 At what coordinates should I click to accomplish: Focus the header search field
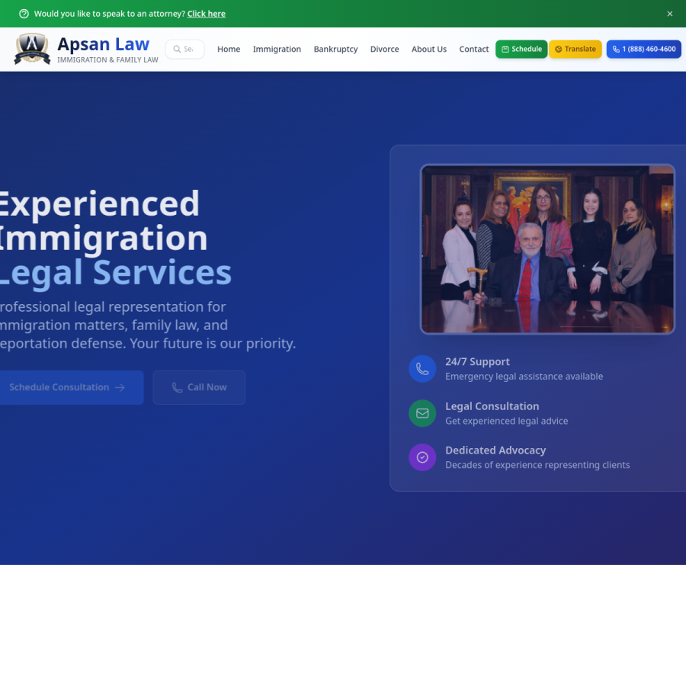pos(185,49)
